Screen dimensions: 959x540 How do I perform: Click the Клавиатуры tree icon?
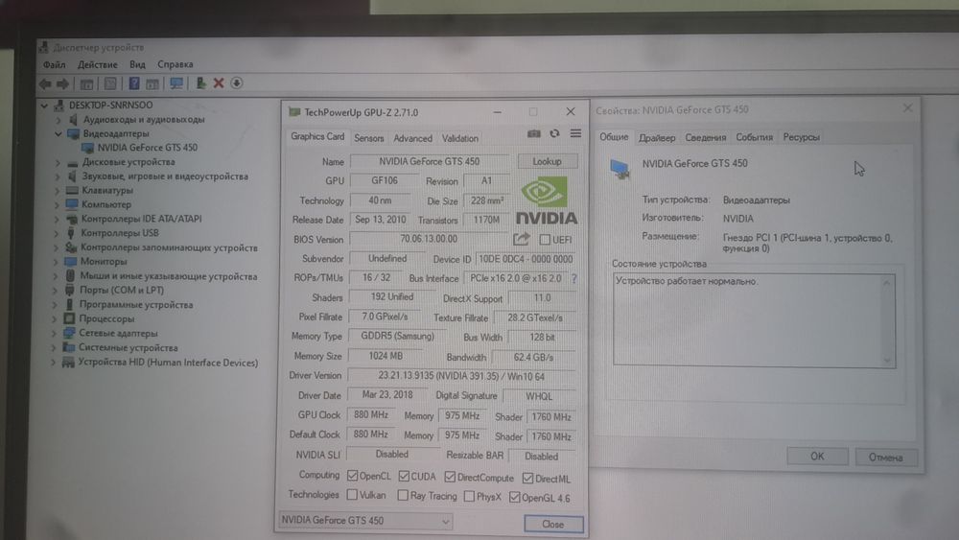coord(72,190)
